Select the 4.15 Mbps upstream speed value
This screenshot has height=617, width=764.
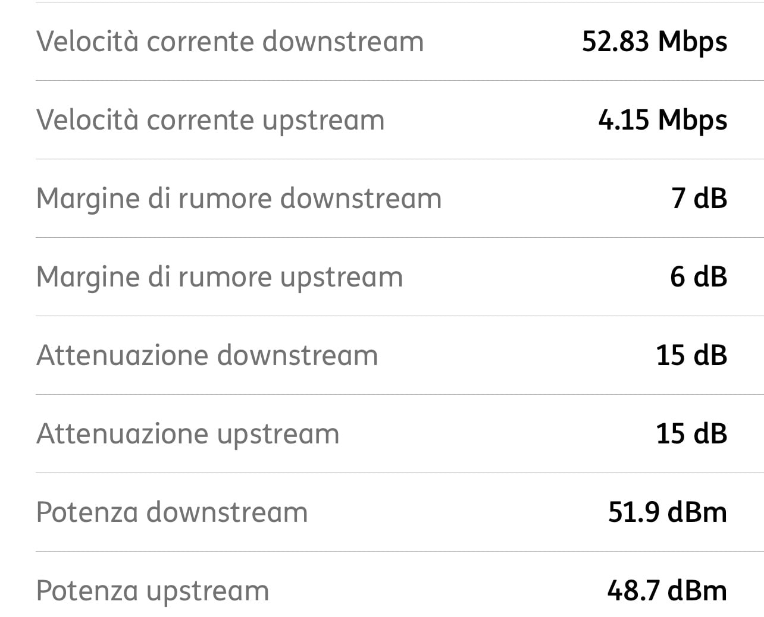(662, 120)
